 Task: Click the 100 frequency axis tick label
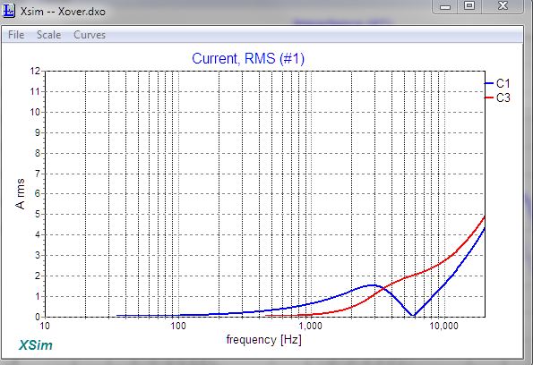[177, 326]
